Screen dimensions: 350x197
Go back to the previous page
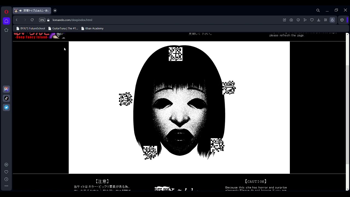17,20
